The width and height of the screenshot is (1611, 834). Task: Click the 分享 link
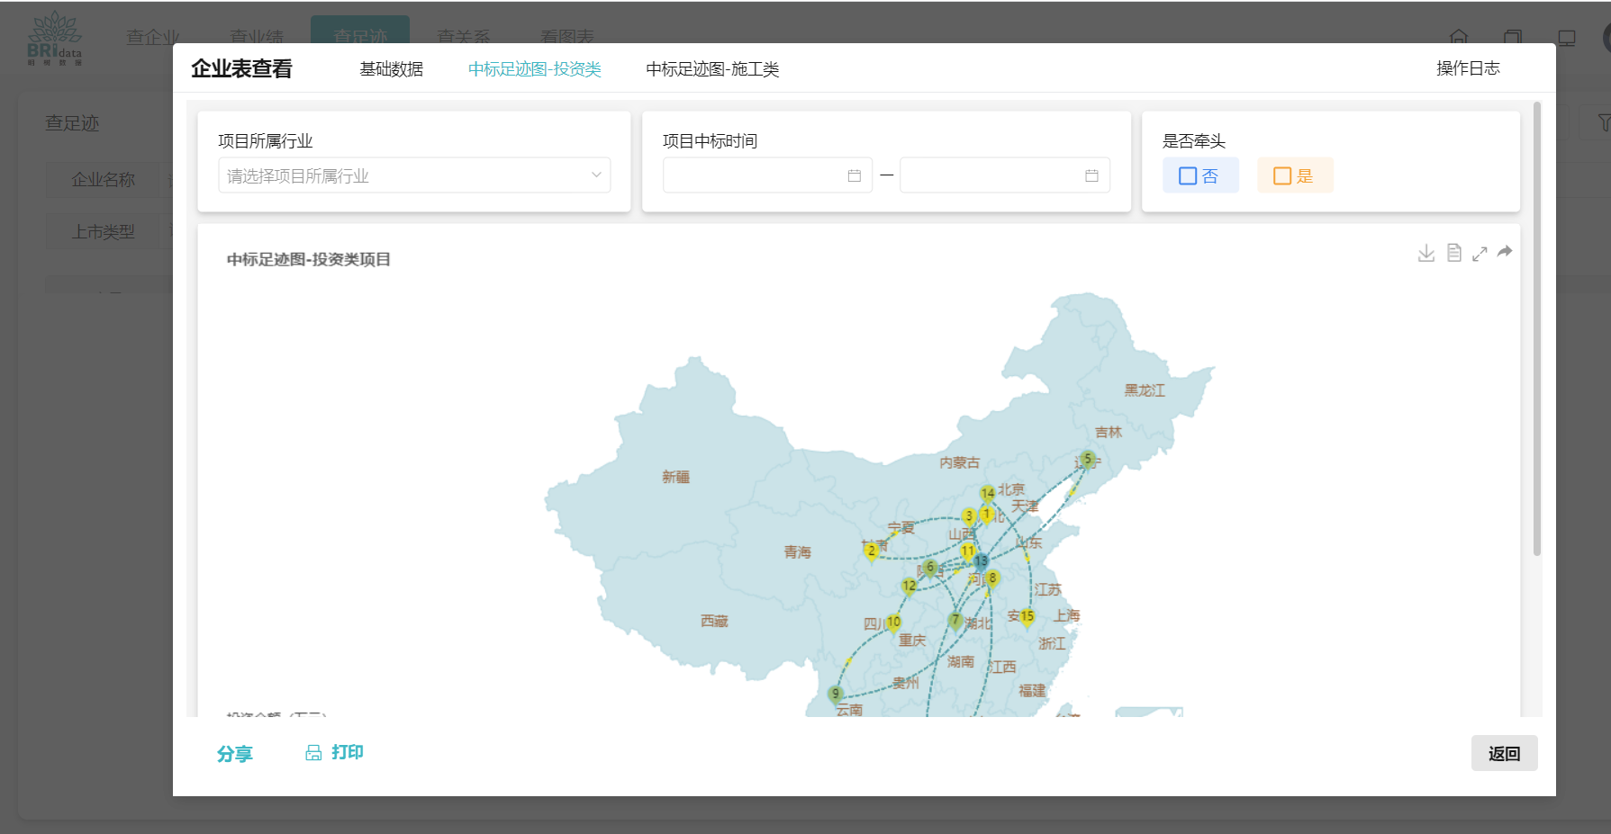[235, 754]
